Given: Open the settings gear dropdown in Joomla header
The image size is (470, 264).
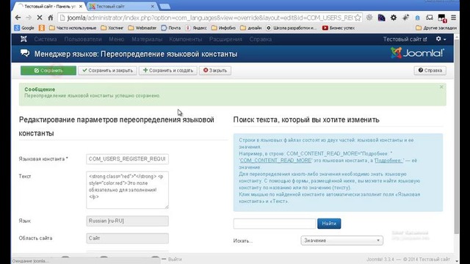Looking at the screenshot, I should pyautogui.click(x=441, y=39).
